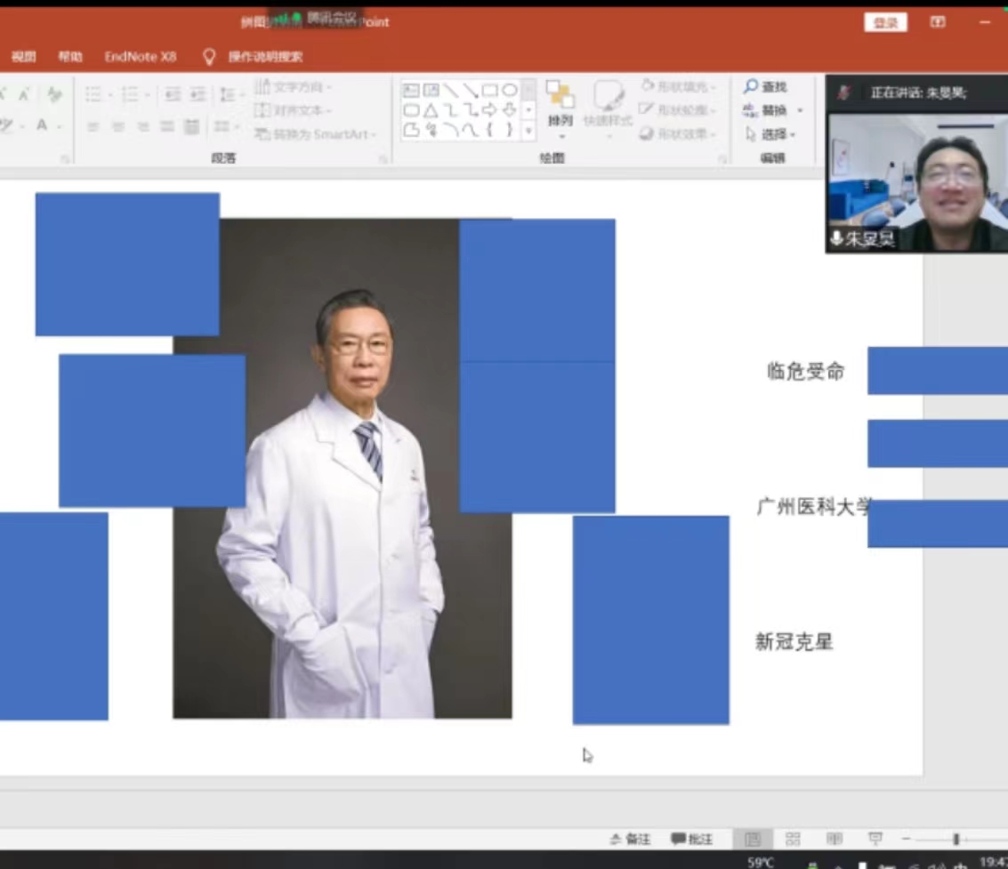Open the Select (选择) dropdown

tap(769, 134)
